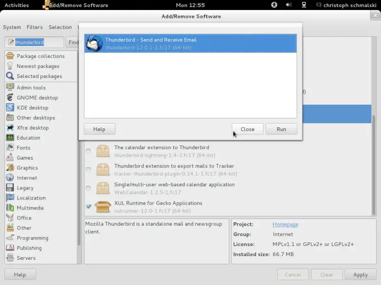This screenshot has width=381, height=285.
Task: Open the network icon in top bar
Action: pos(304,5)
